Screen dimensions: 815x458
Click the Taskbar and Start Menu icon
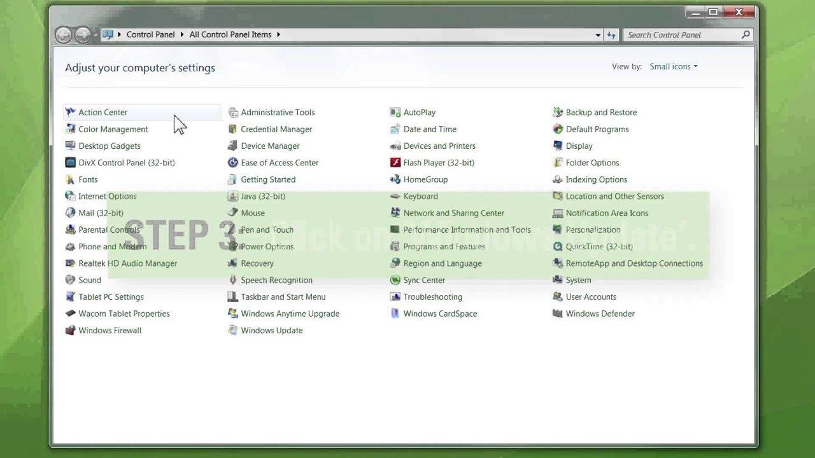(233, 297)
